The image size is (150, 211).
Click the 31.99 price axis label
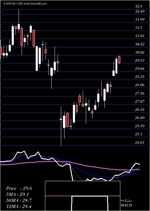(140, 20)
